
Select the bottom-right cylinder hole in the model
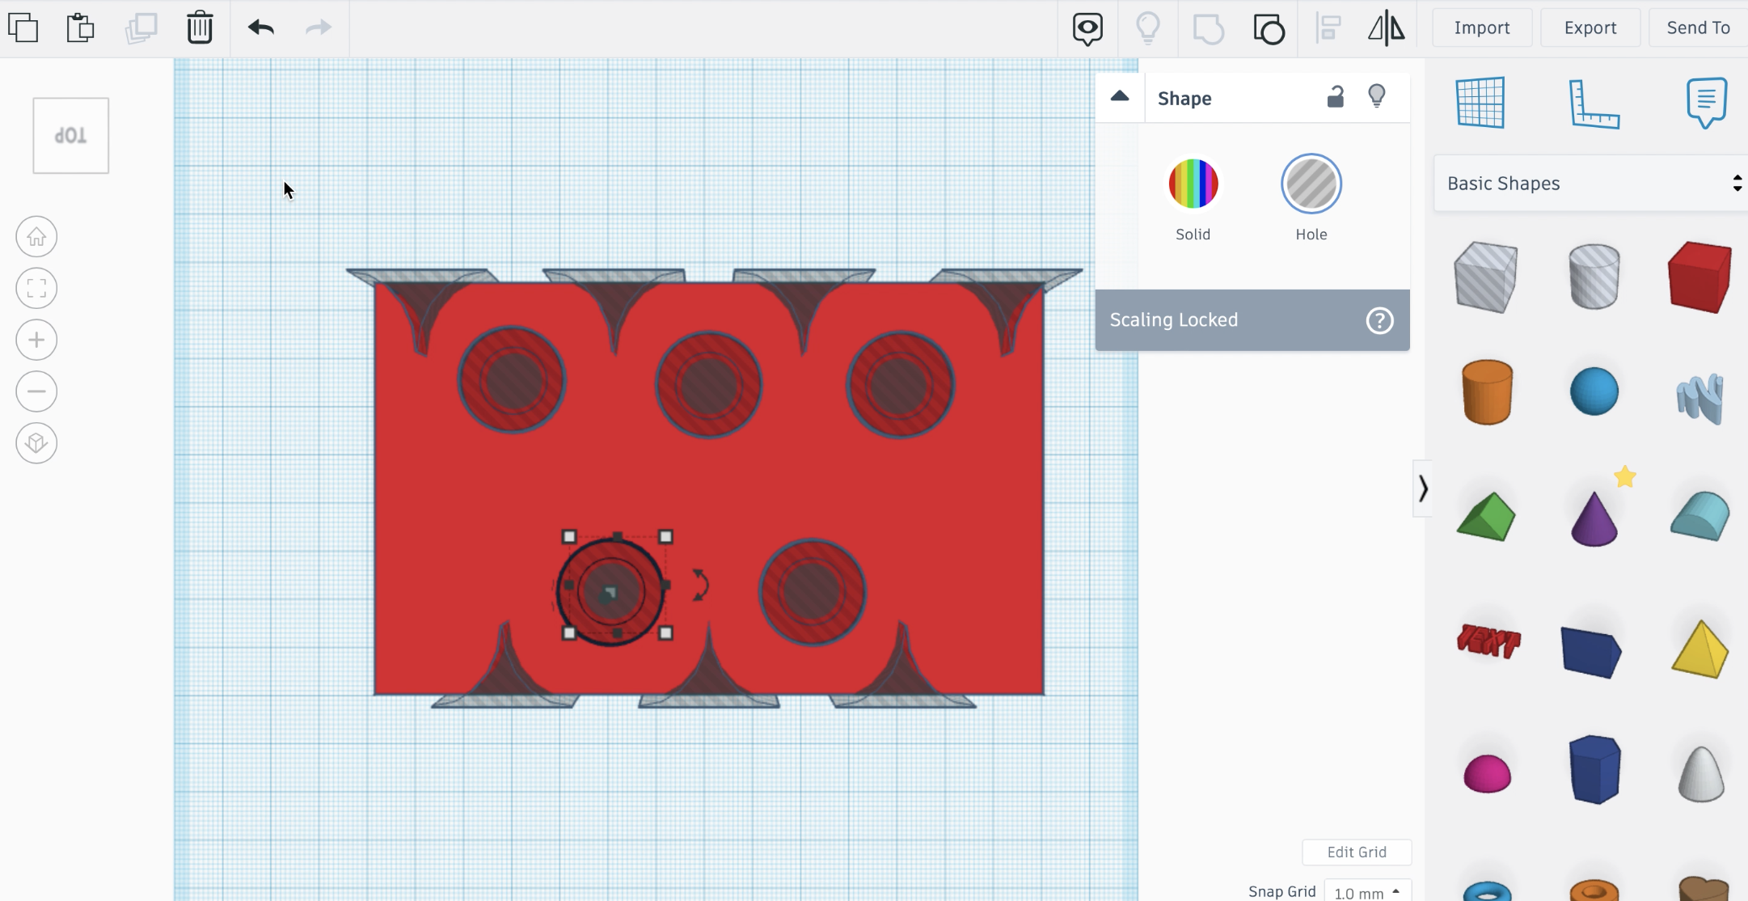pos(812,592)
